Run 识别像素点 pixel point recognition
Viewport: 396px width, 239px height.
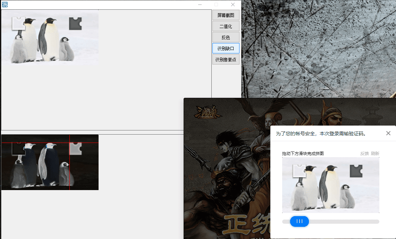click(x=226, y=59)
